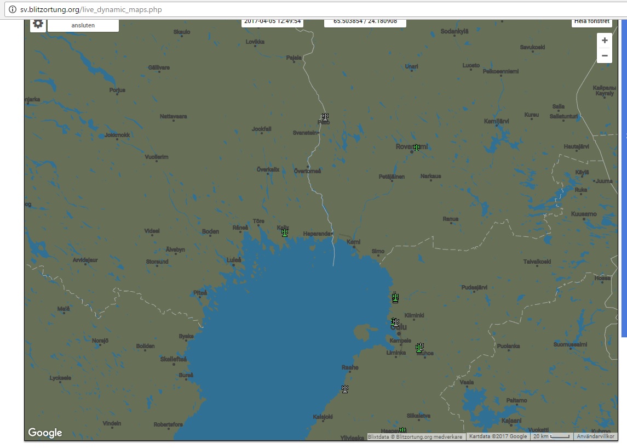The image size is (627, 448).
Task: View site information icon in address bar
Action: (12, 10)
